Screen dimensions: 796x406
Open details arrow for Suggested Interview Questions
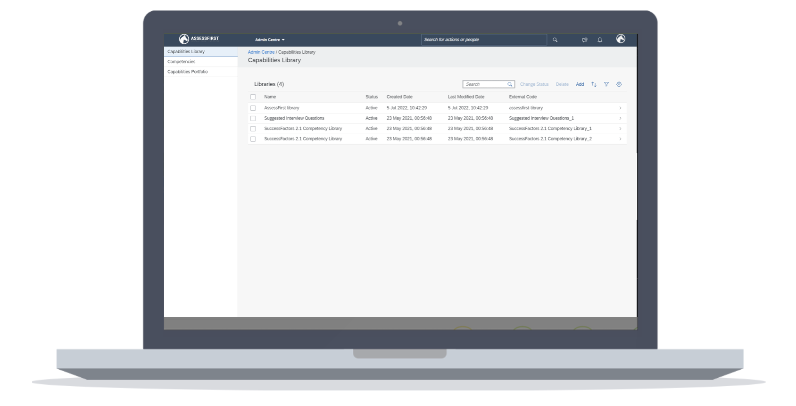pyautogui.click(x=620, y=119)
